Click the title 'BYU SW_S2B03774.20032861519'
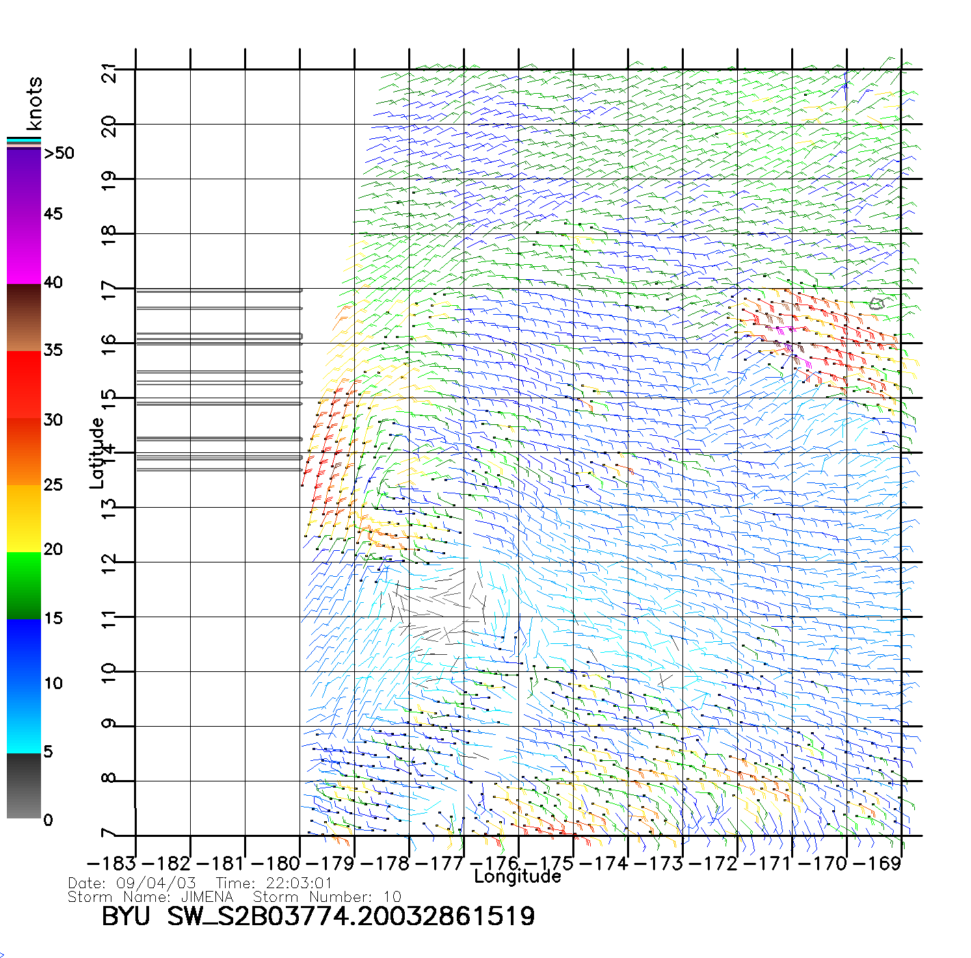The width and height of the screenshot is (971, 958). point(318,916)
